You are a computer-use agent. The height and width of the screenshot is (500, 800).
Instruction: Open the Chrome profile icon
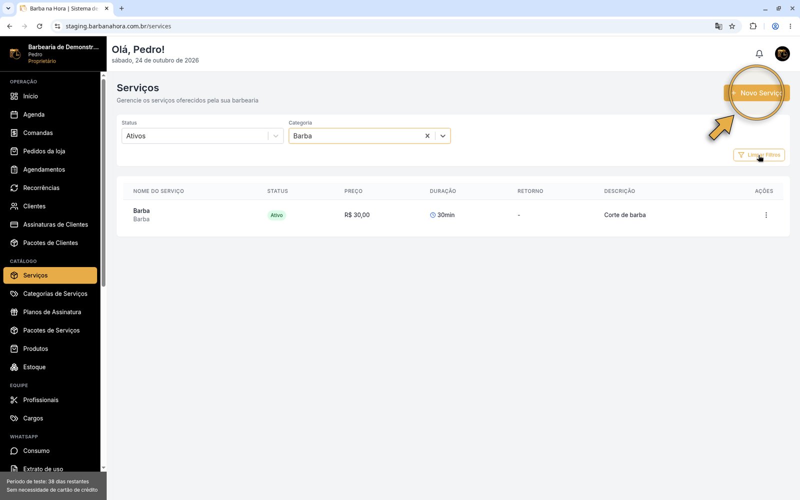pos(775,26)
